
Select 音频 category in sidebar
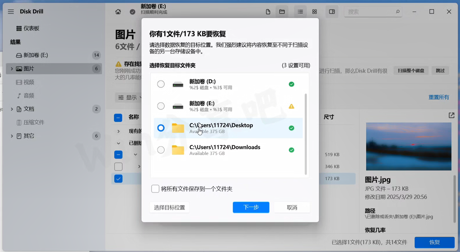point(54,96)
